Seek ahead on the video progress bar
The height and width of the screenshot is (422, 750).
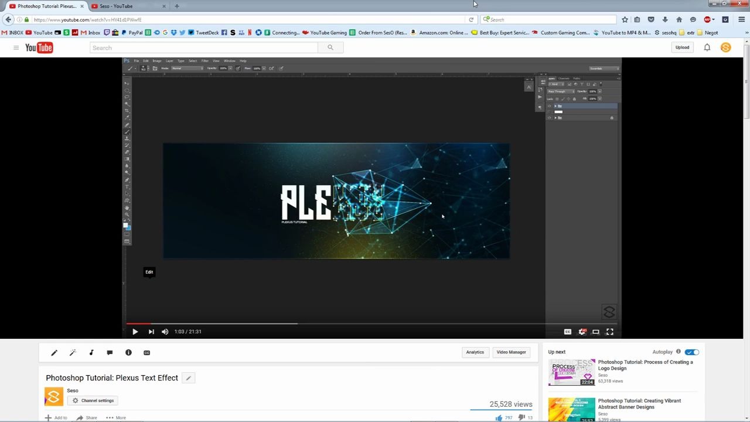pyautogui.click(x=410, y=323)
